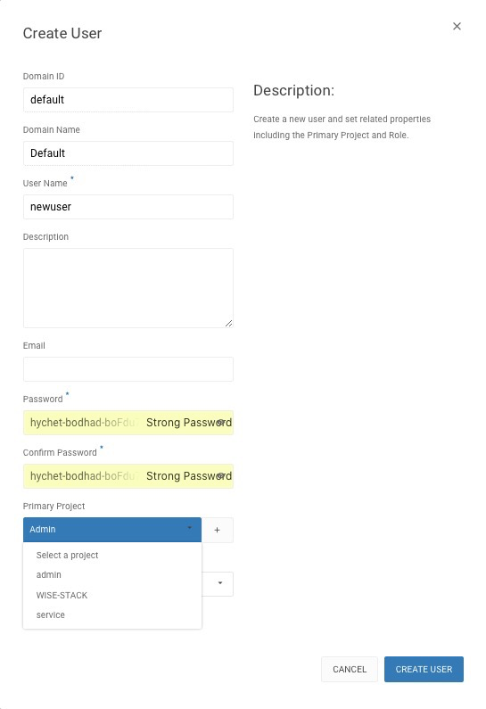Screen dimensions: 486x709
Task: Click the Create User button
Action: 424,669
